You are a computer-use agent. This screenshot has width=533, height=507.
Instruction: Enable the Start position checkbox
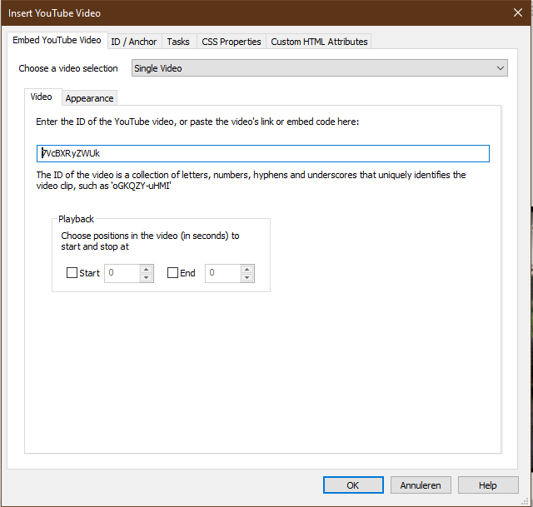[72, 273]
